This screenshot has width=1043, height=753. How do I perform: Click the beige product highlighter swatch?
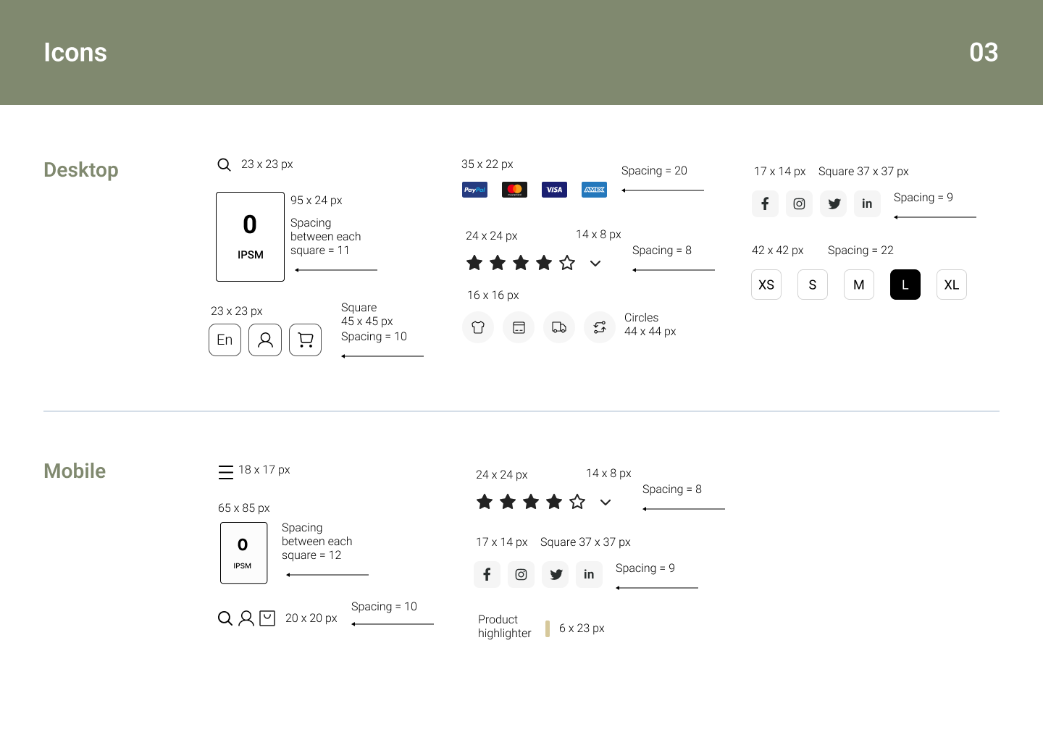point(548,628)
